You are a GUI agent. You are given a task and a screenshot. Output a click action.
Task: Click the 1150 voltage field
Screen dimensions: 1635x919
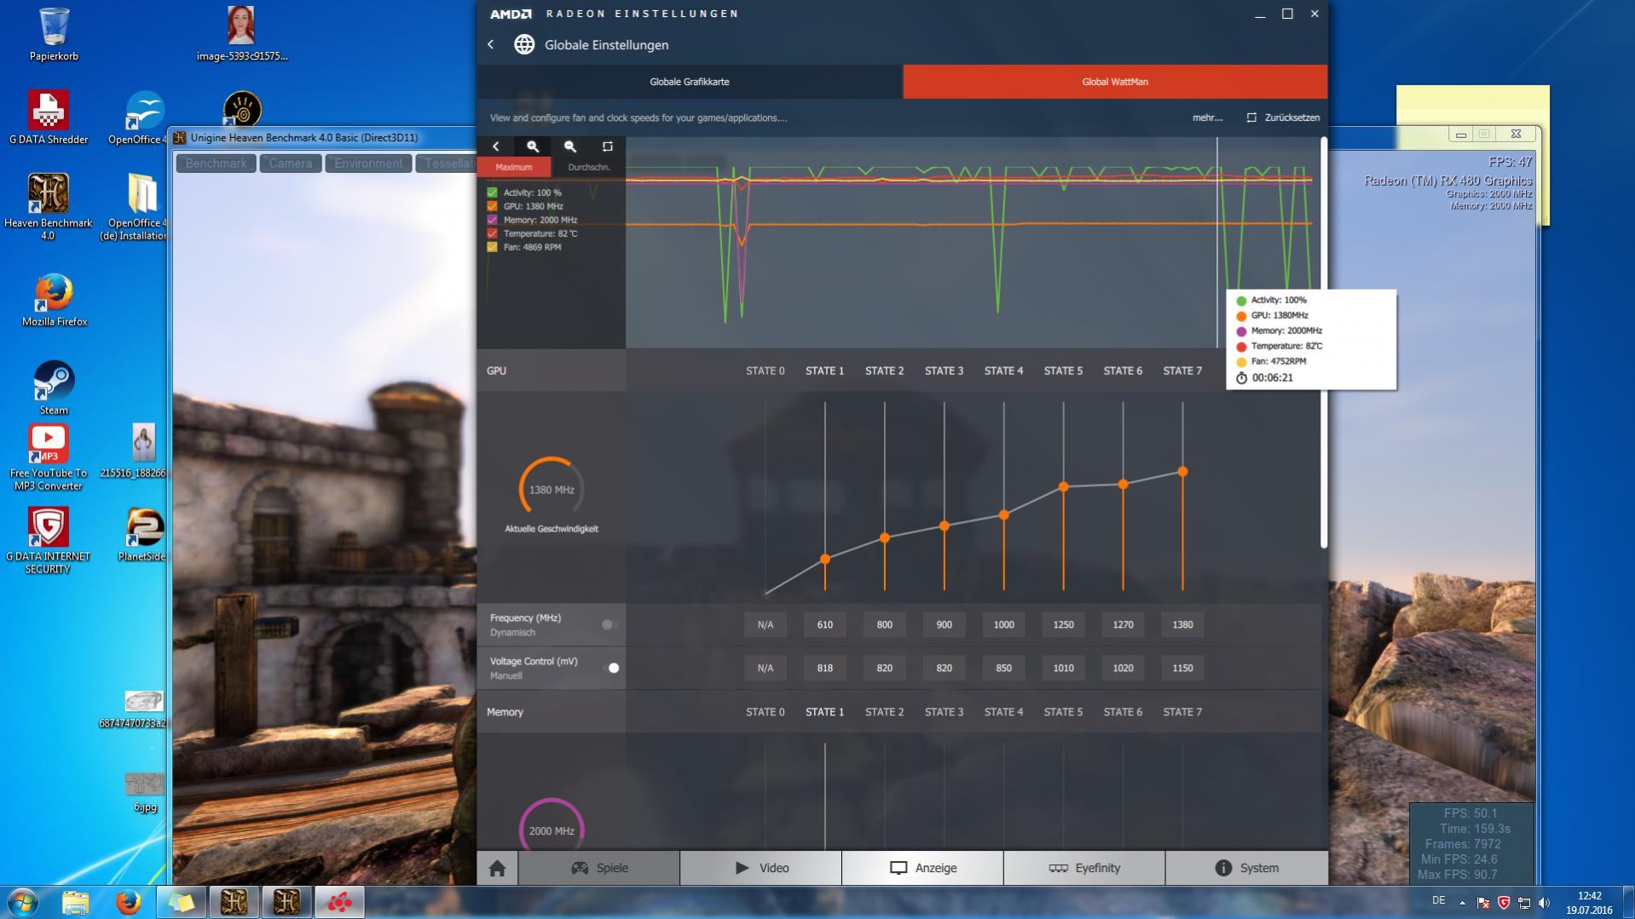click(x=1182, y=668)
